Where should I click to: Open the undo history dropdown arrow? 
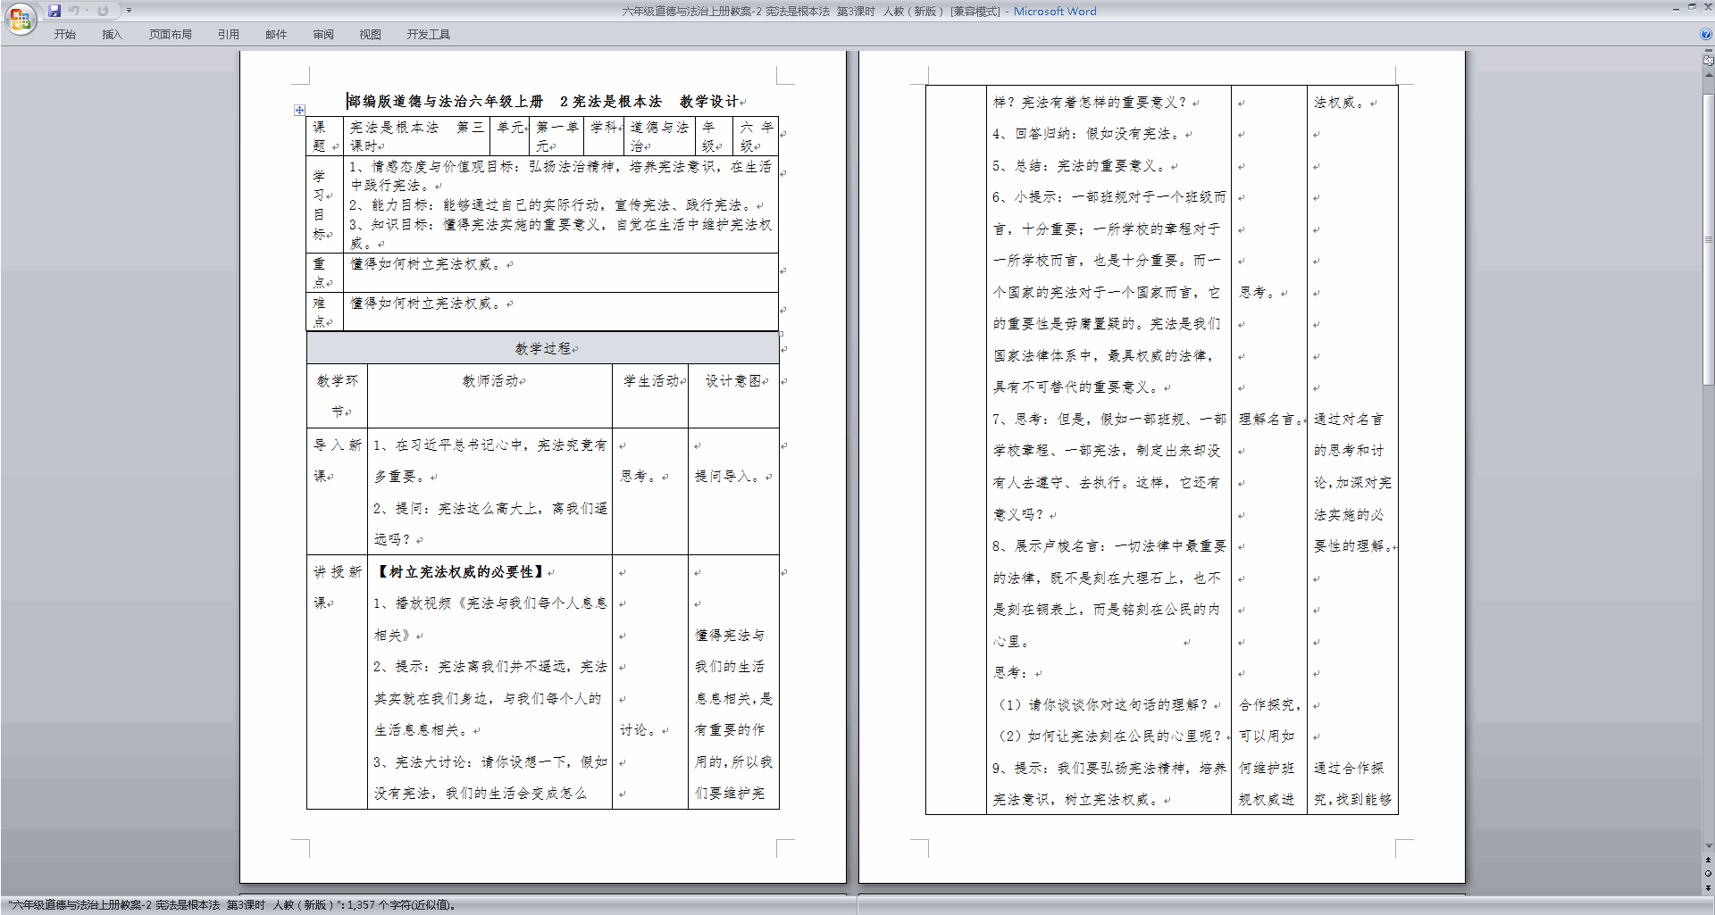click(87, 11)
